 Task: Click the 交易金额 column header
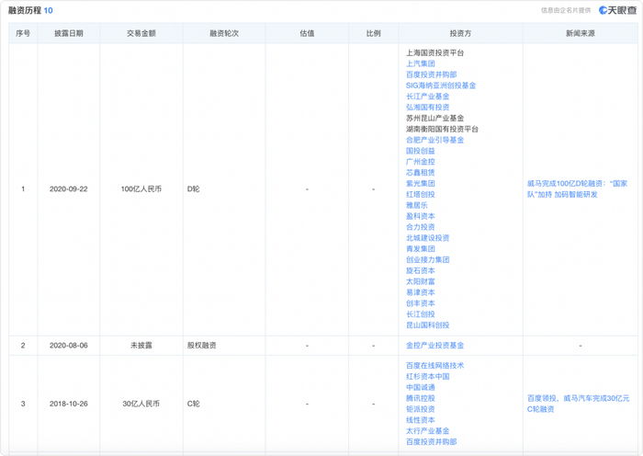(141, 33)
